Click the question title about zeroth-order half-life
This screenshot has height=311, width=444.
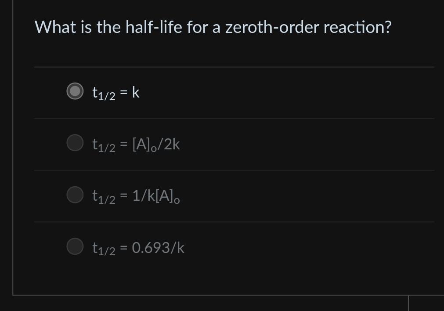click(x=213, y=27)
